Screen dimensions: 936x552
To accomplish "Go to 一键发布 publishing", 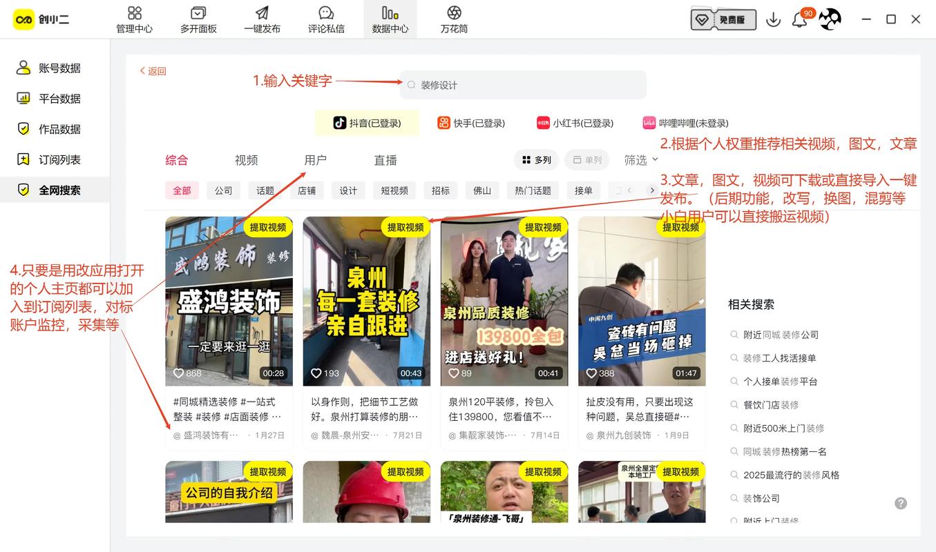I will point(262,19).
